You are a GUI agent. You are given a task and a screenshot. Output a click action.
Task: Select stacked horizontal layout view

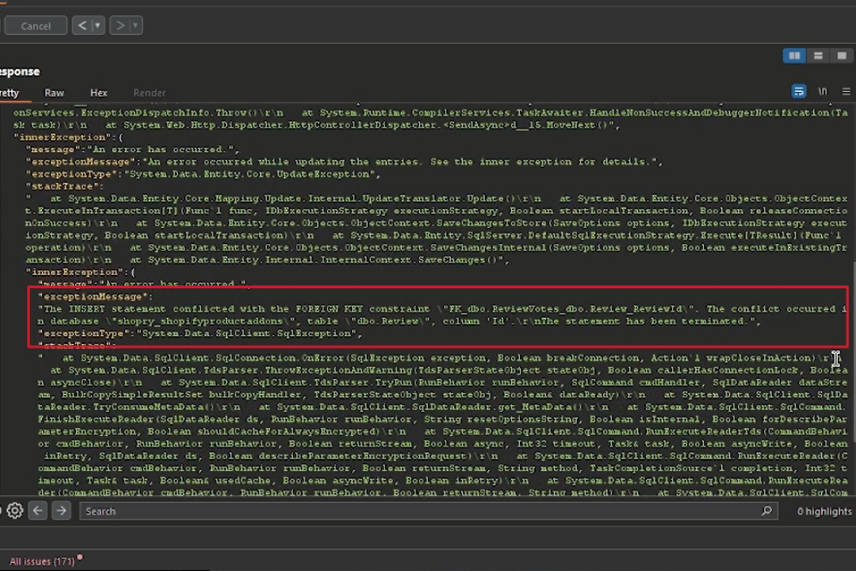click(x=818, y=56)
